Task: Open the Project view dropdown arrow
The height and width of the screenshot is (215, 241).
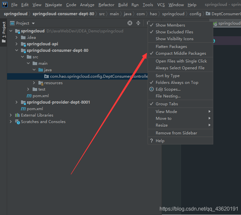Action: [x=33, y=23]
